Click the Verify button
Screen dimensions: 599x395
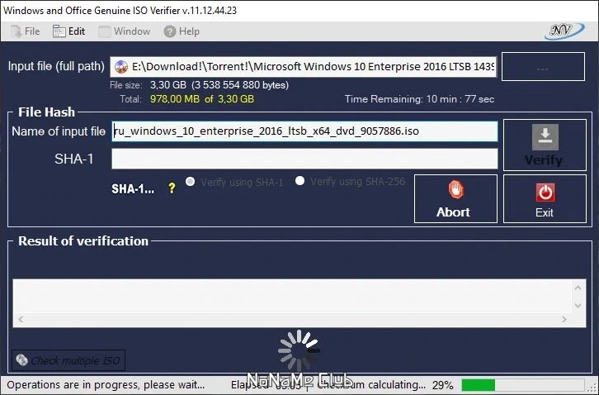pyautogui.click(x=545, y=145)
